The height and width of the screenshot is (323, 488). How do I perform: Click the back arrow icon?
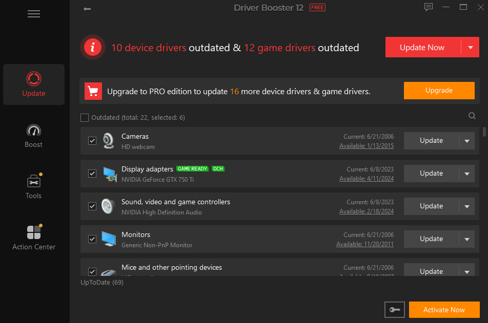[87, 9]
